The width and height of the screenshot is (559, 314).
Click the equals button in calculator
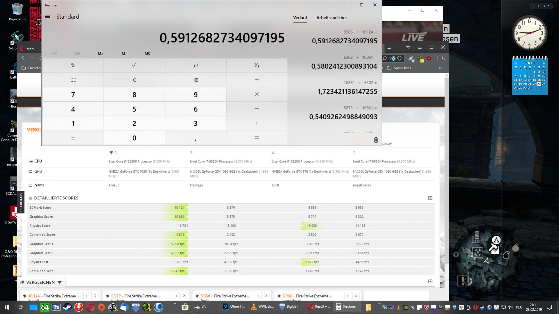257,138
